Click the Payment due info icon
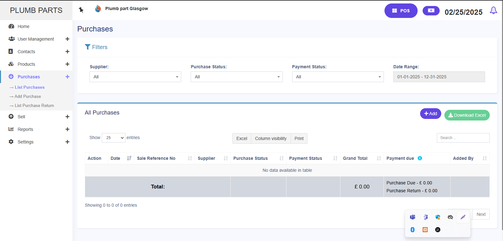Viewport: 503px width, 241px height. coord(420,158)
